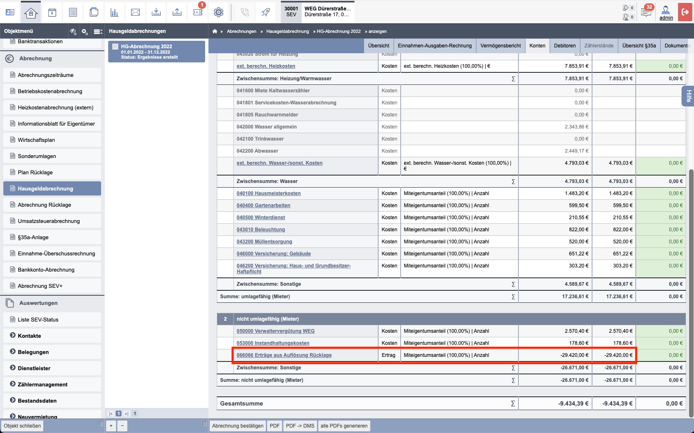The height and width of the screenshot is (433, 694).
Task: Expand the Zählermanagement section
Action: click(x=52, y=384)
